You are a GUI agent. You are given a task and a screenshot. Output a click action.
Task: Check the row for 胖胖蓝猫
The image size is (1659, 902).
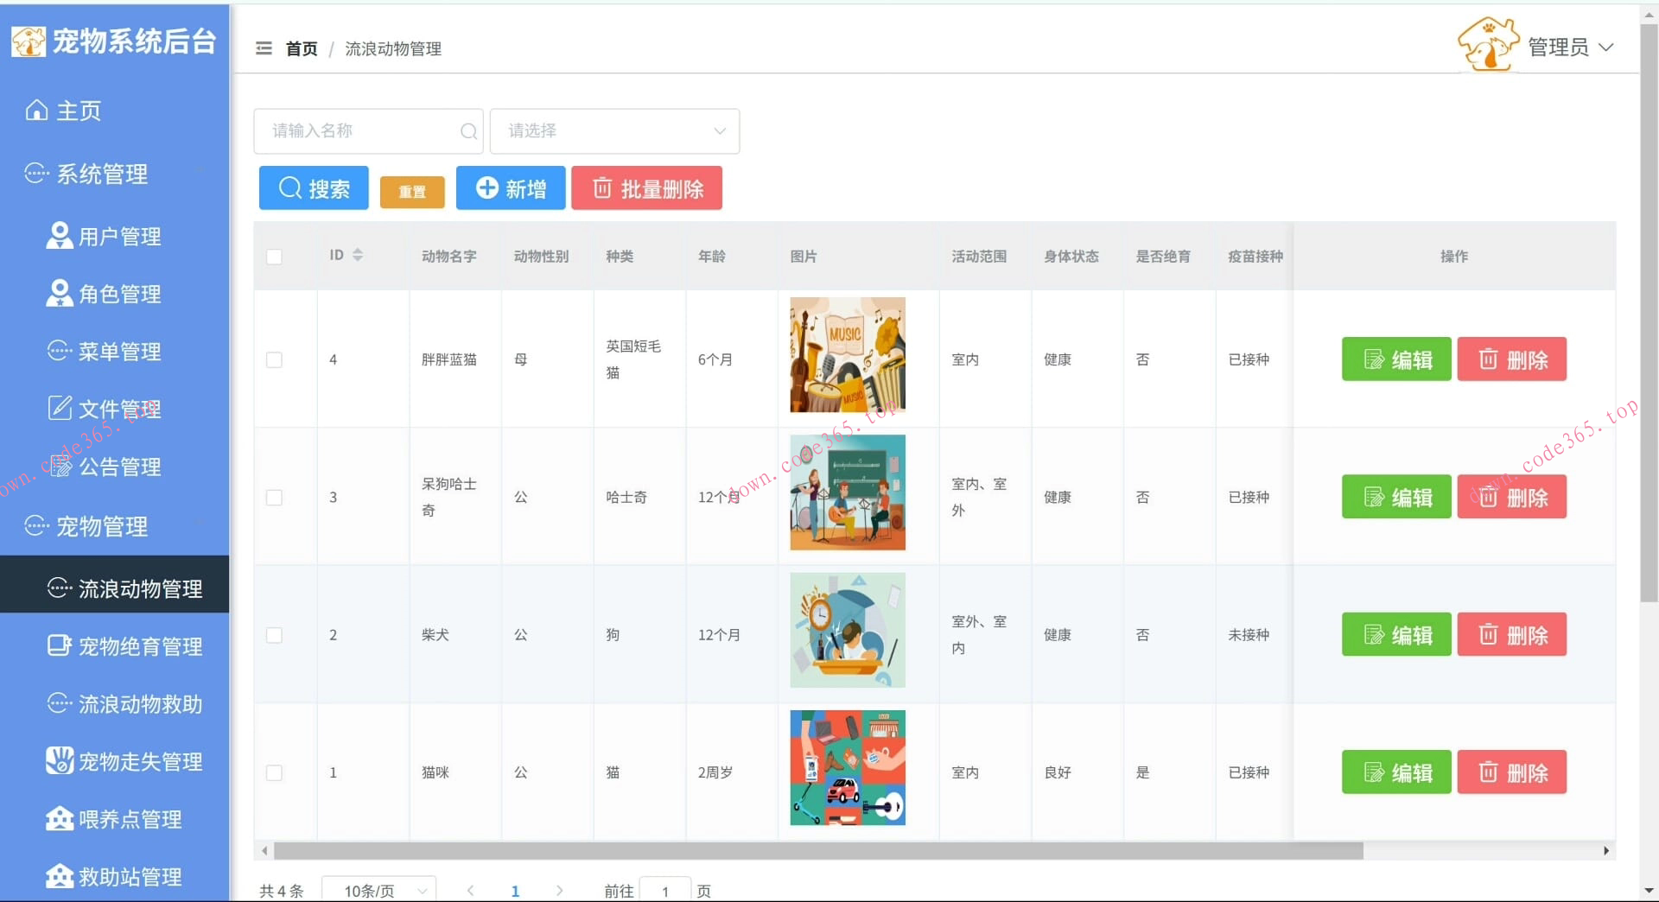pos(274,359)
